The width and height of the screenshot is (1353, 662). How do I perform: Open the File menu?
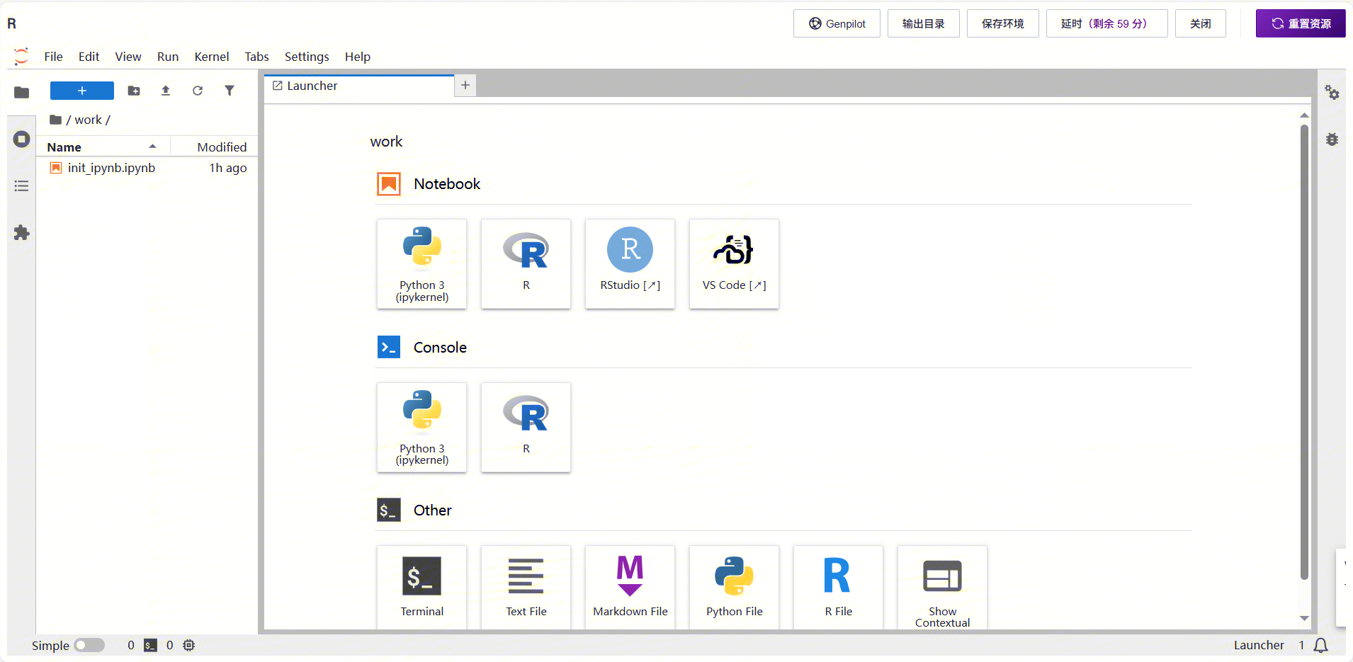click(54, 57)
